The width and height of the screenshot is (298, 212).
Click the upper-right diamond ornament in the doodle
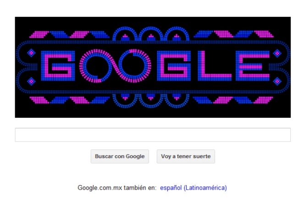[277, 53]
